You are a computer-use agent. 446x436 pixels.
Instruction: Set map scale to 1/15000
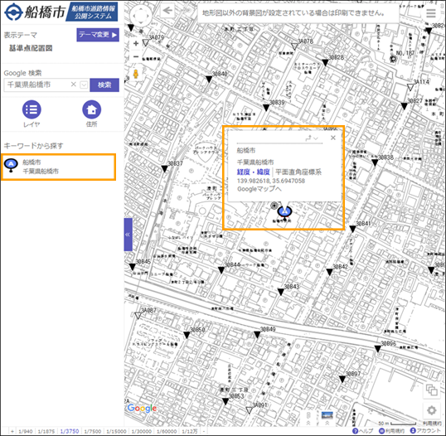tap(116, 431)
